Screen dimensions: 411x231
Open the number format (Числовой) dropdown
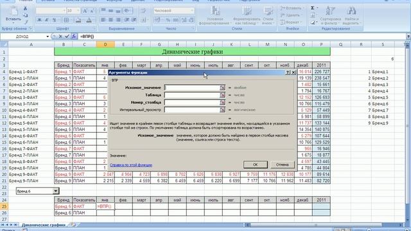coord(192,11)
